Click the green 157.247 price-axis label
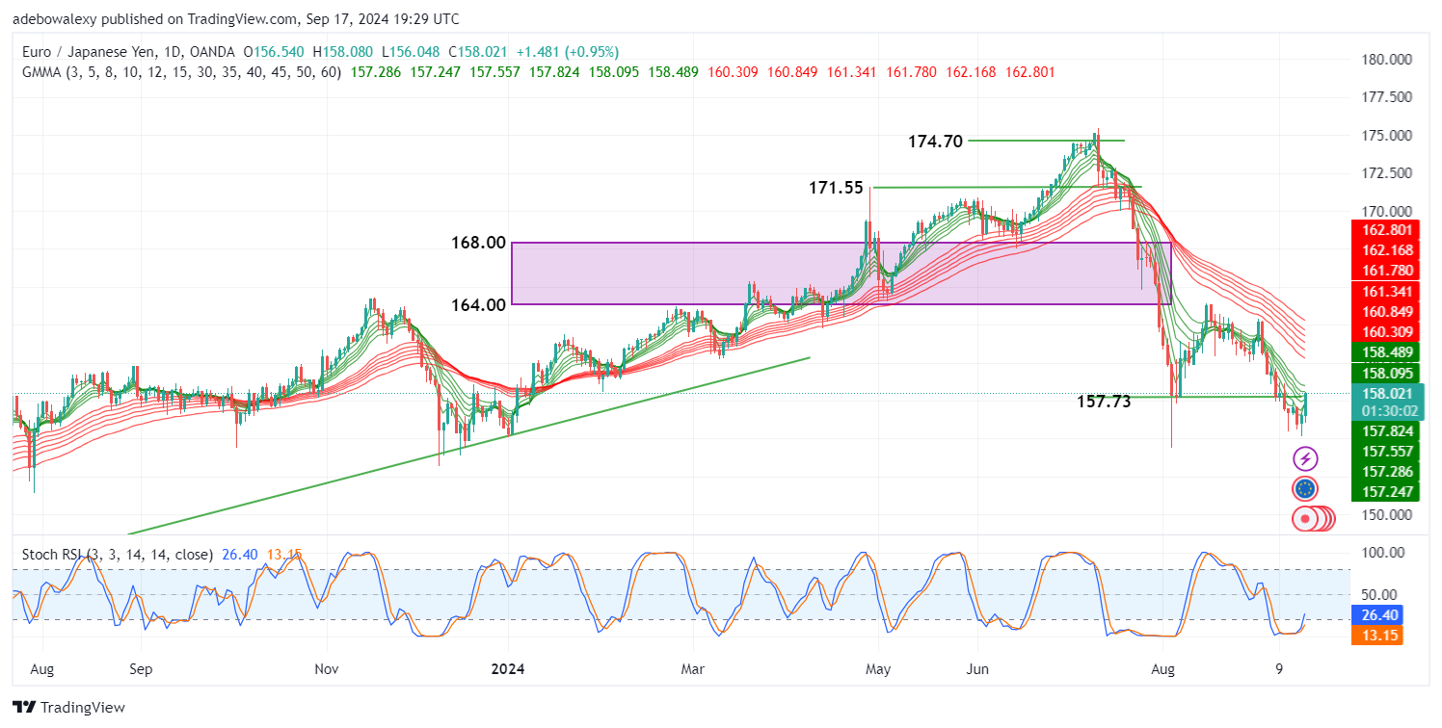This screenshot has width=1442, height=728. (x=1385, y=492)
